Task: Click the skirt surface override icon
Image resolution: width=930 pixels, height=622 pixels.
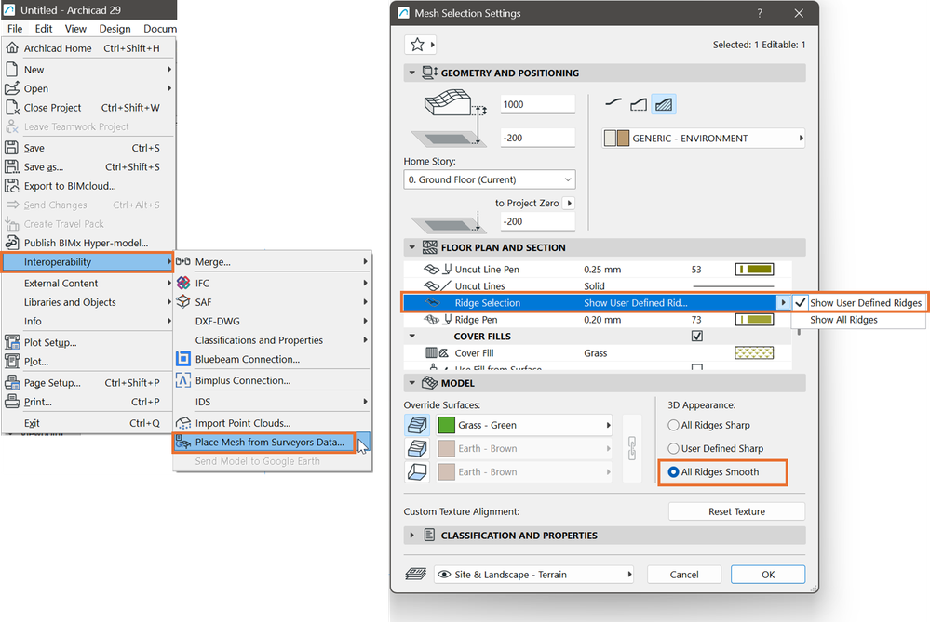Action: (x=417, y=448)
